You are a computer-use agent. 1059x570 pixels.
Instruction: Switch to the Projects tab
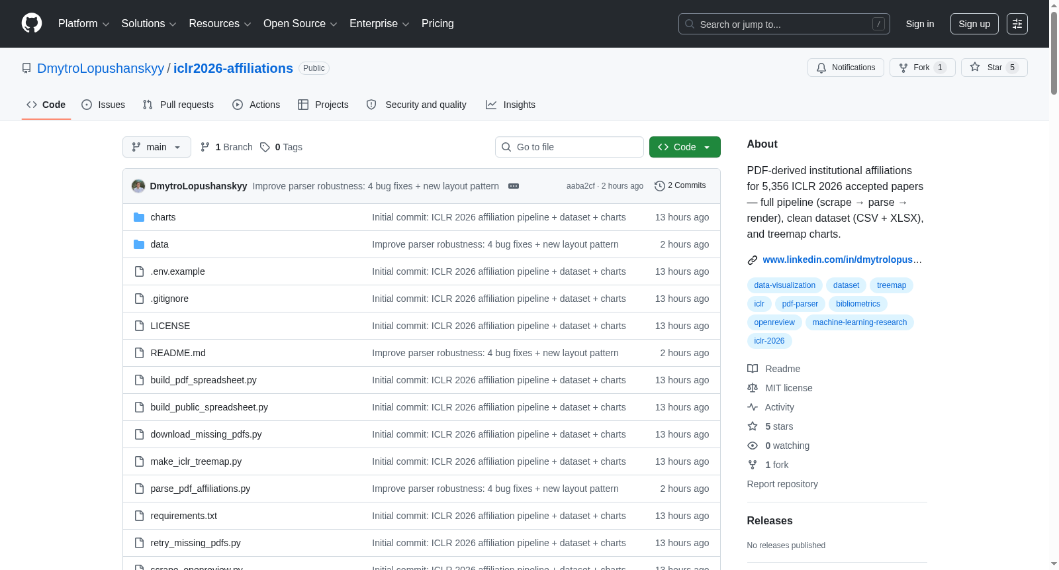(323, 105)
